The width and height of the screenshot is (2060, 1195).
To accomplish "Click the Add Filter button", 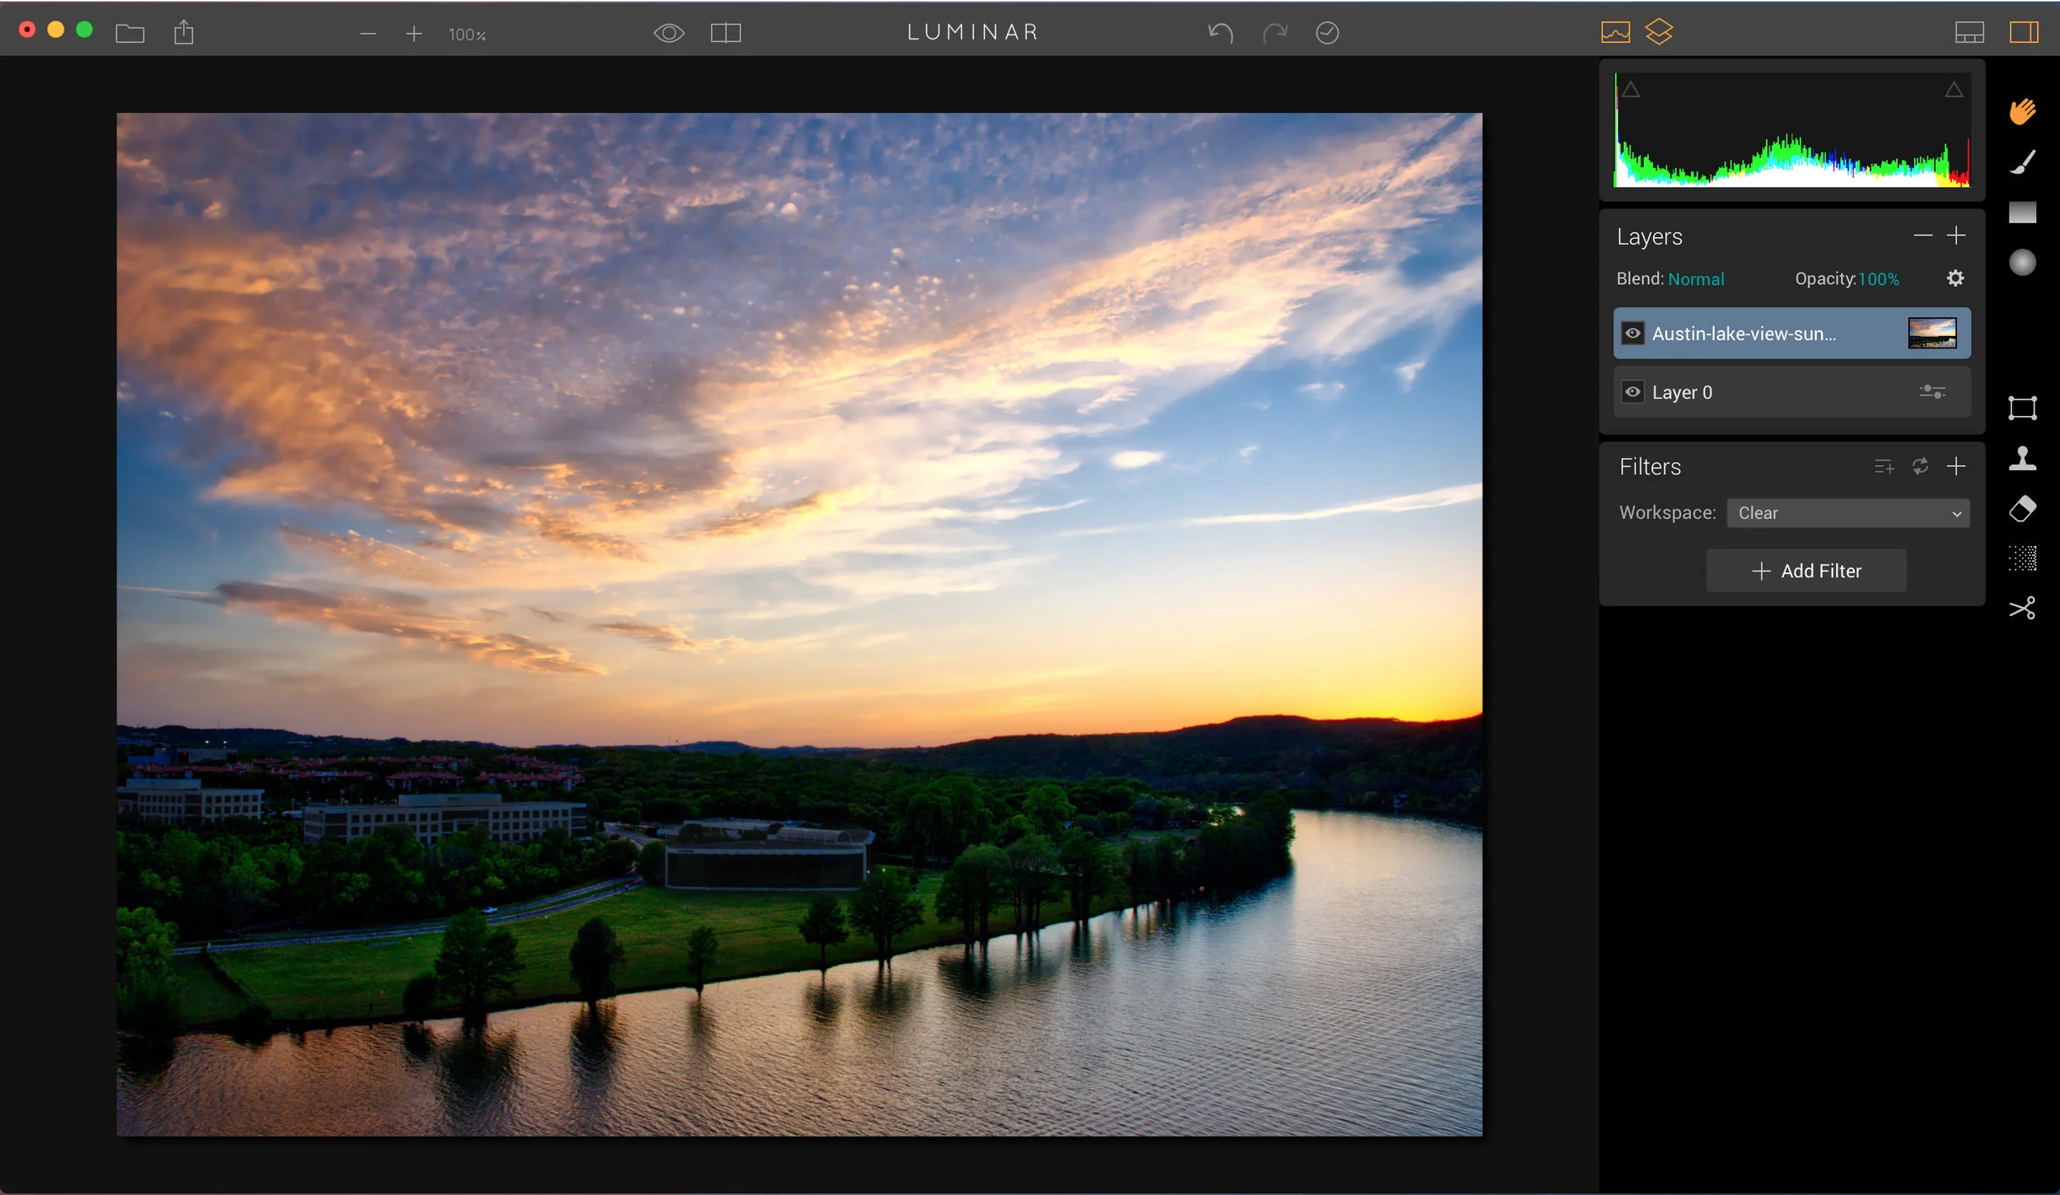I will pyautogui.click(x=1806, y=571).
